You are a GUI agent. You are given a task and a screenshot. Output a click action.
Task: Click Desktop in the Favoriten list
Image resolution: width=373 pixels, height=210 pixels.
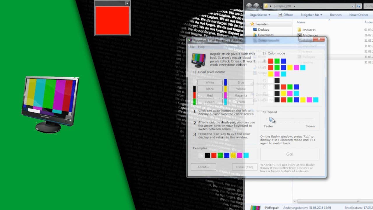coord(264,29)
